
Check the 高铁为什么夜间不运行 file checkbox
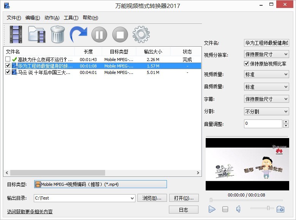pyautogui.click(x=8, y=59)
